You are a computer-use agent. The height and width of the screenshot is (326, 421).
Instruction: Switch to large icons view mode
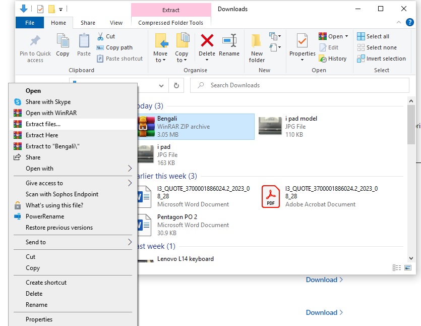click(x=408, y=267)
